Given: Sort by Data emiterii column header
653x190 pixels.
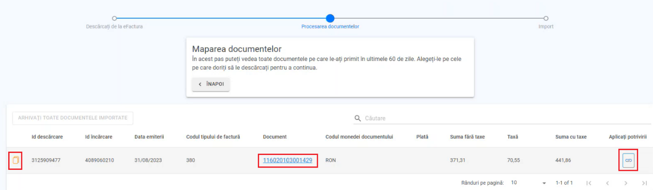Looking at the screenshot, I should (x=149, y=137).
